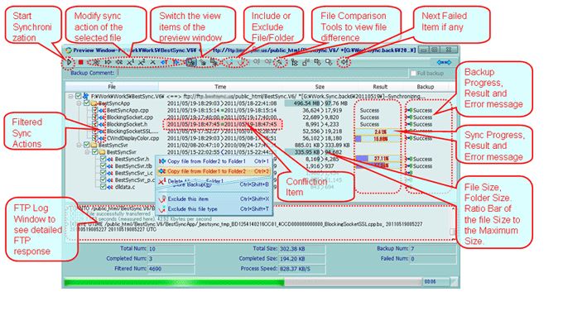The height and width of the screenshot is (311, 568).
Task: Click the Delete from Folder2 toolbar icon
Action: (x=142, y=62)
